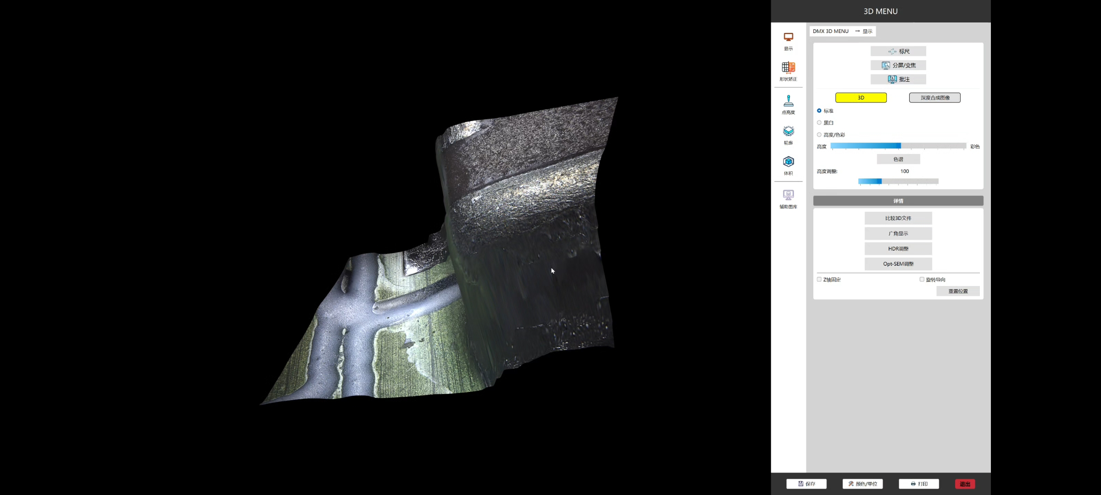This screenshot has height=495, width=1101.
Task: Open the 显示 (Display) sidebar icon
Action: point(788,40)
